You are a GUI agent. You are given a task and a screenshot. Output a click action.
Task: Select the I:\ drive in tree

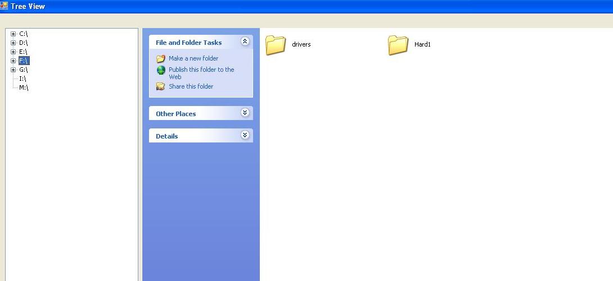pyautogui.click(x=22, y=79)
